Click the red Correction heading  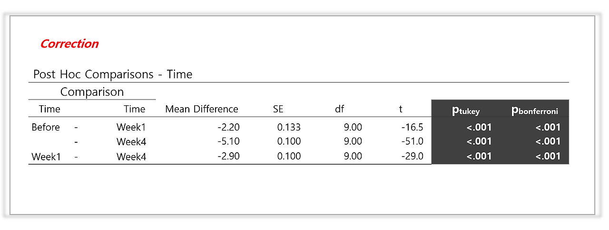pyautogui.click(x=69, y=44)
